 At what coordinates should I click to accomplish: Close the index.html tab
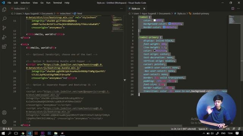point(27,8)
